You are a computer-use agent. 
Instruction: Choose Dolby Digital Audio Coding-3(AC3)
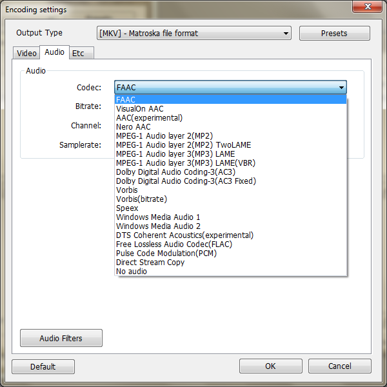click(x=230, y=172)
